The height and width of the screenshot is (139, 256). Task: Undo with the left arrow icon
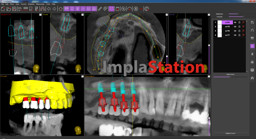pos(49,9)
